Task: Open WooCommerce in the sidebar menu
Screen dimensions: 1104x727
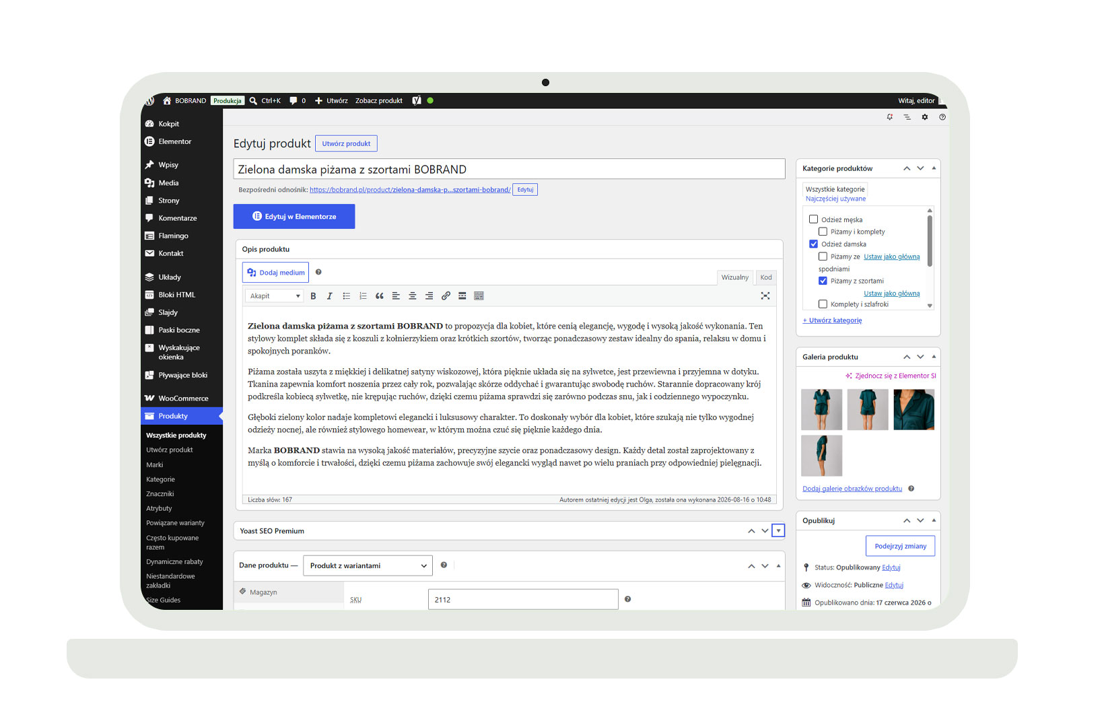Action: point(182,399)
